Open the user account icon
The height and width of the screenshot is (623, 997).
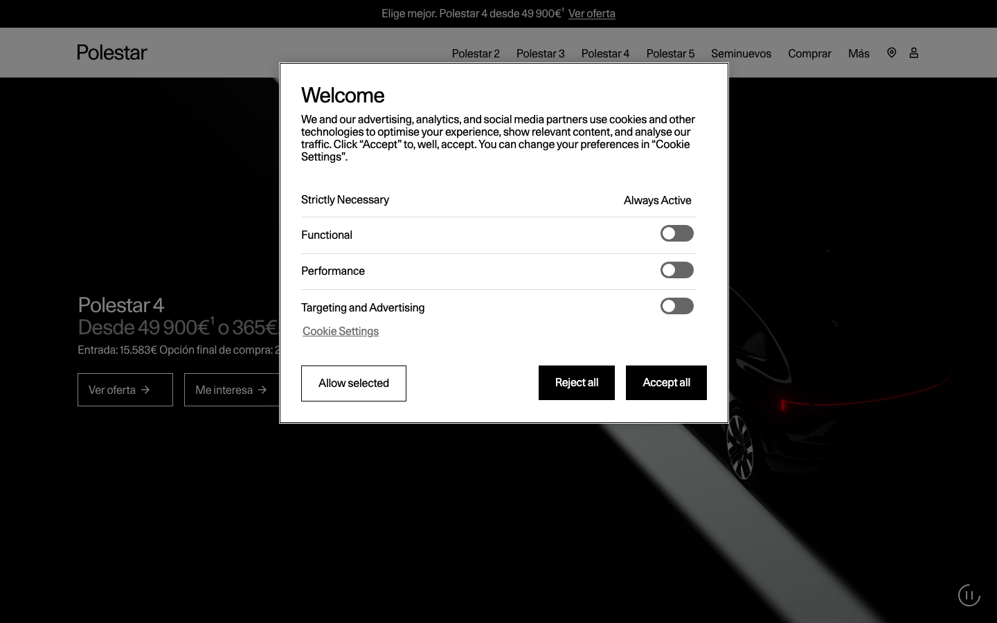click(x=914, y=53)
